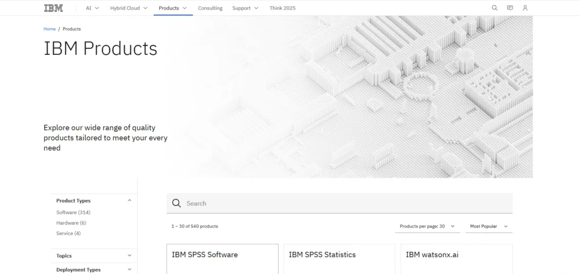Filter by Service (4)

(x=69, y=233)
